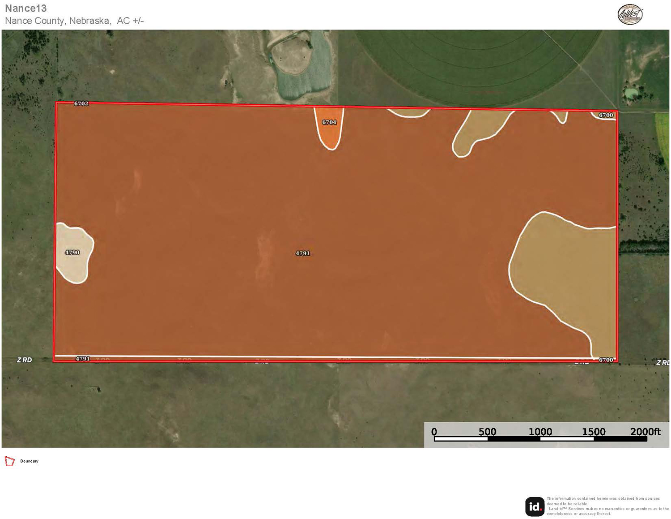
Task: Click the 1000 mark on scale bar
Action: 540,432
